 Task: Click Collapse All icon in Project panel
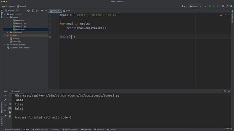37,11
